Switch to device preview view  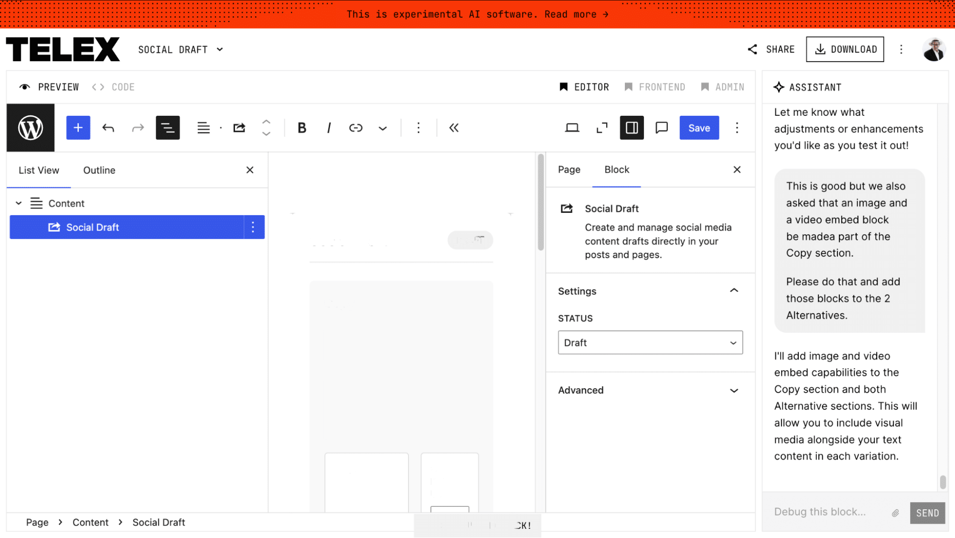coord(572,128)
